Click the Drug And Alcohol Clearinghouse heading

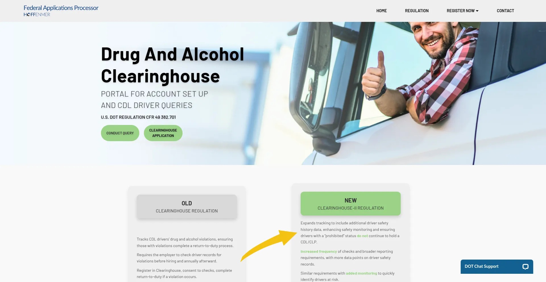tap(172, 65)
